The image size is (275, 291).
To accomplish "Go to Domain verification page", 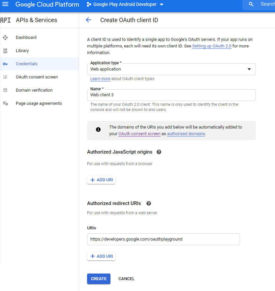I will [x=34, y=90].
